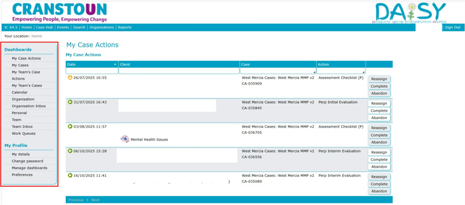Click the green play icon beside 03/08/2025 11:57

pos(70,126)
